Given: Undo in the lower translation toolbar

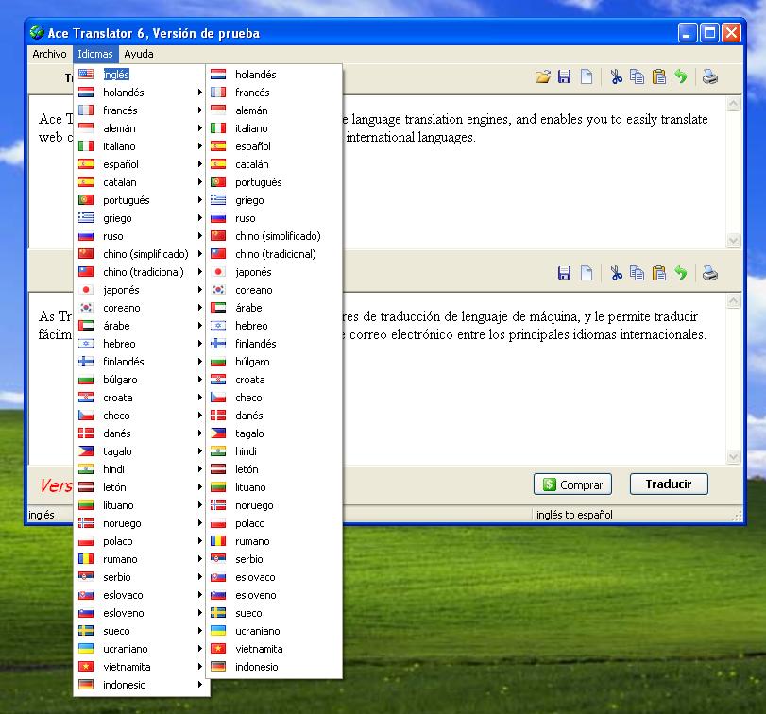Looking at the screenshot, I should 681,273.
